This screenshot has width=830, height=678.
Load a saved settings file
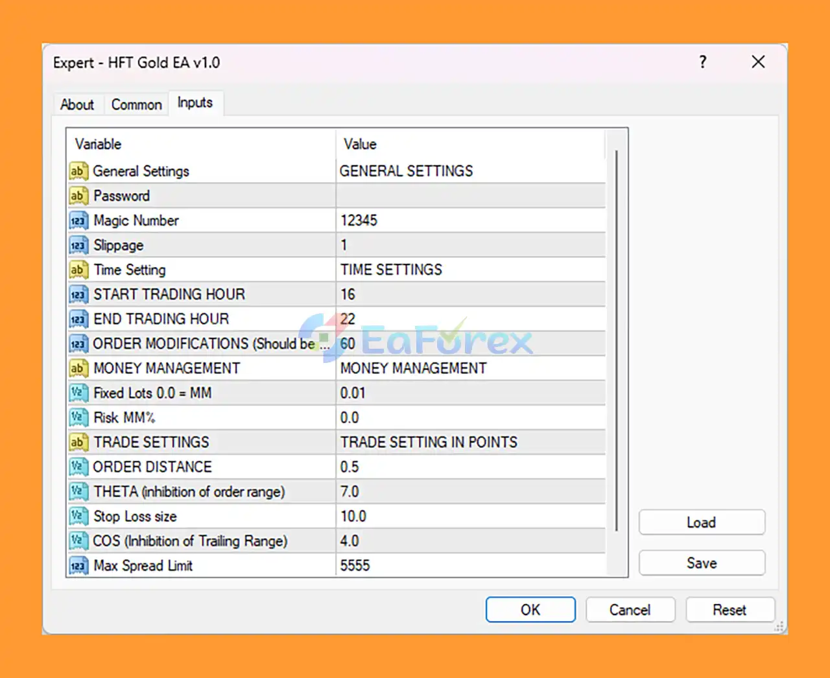[x=702, y=522]
